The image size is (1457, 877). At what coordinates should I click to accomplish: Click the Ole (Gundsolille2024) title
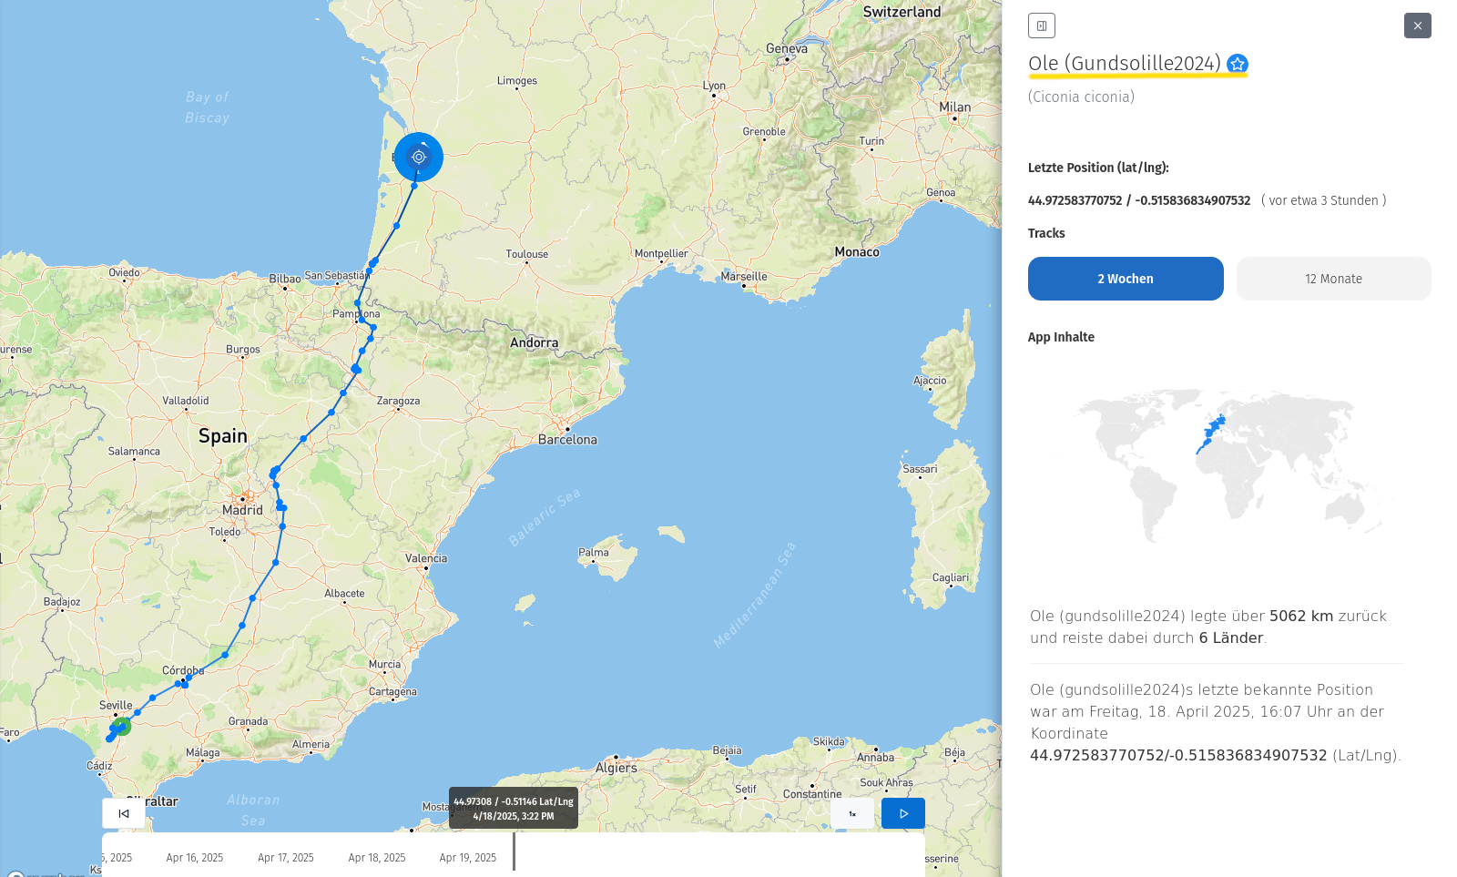(1125, 64)
